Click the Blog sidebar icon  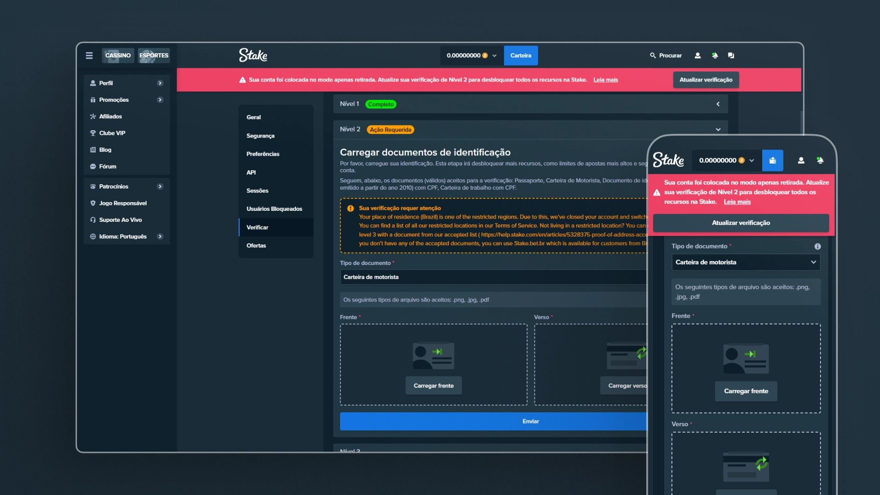pyautogui.click(x=93, y=150)
